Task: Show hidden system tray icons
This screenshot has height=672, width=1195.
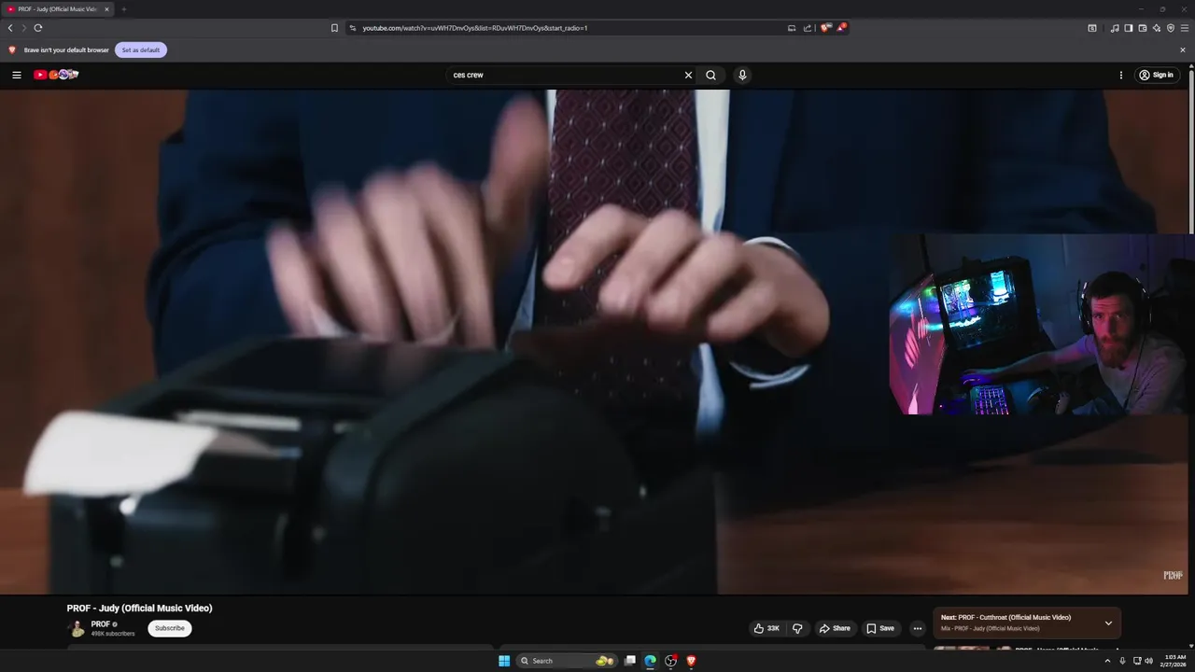Action: click(1109, 661)
